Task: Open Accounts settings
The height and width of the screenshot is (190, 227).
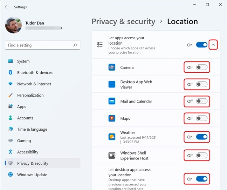Action: [x=43, y=118]
